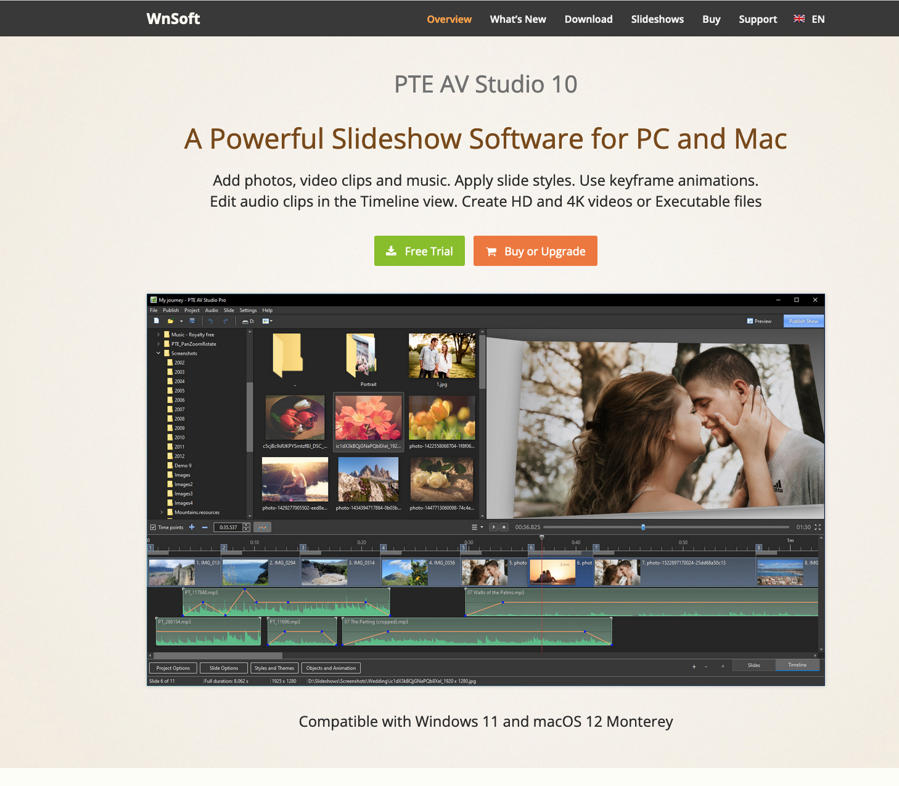Click the Undo arrow icon
The height and width of the screenshot is (786, 899).
(x=210, y=321)
